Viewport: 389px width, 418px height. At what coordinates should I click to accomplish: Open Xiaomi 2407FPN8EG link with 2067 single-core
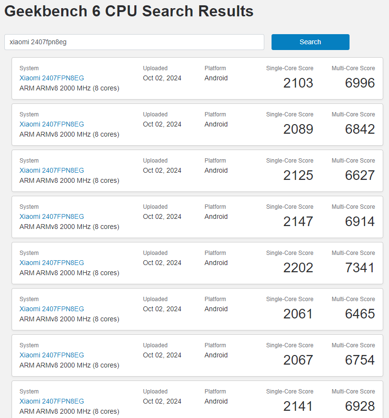point(52,355)
